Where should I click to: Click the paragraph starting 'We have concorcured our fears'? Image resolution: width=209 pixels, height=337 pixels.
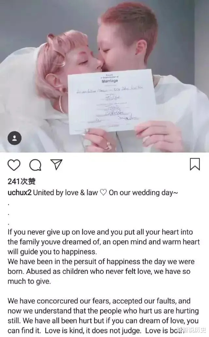[x=103, y=315]
